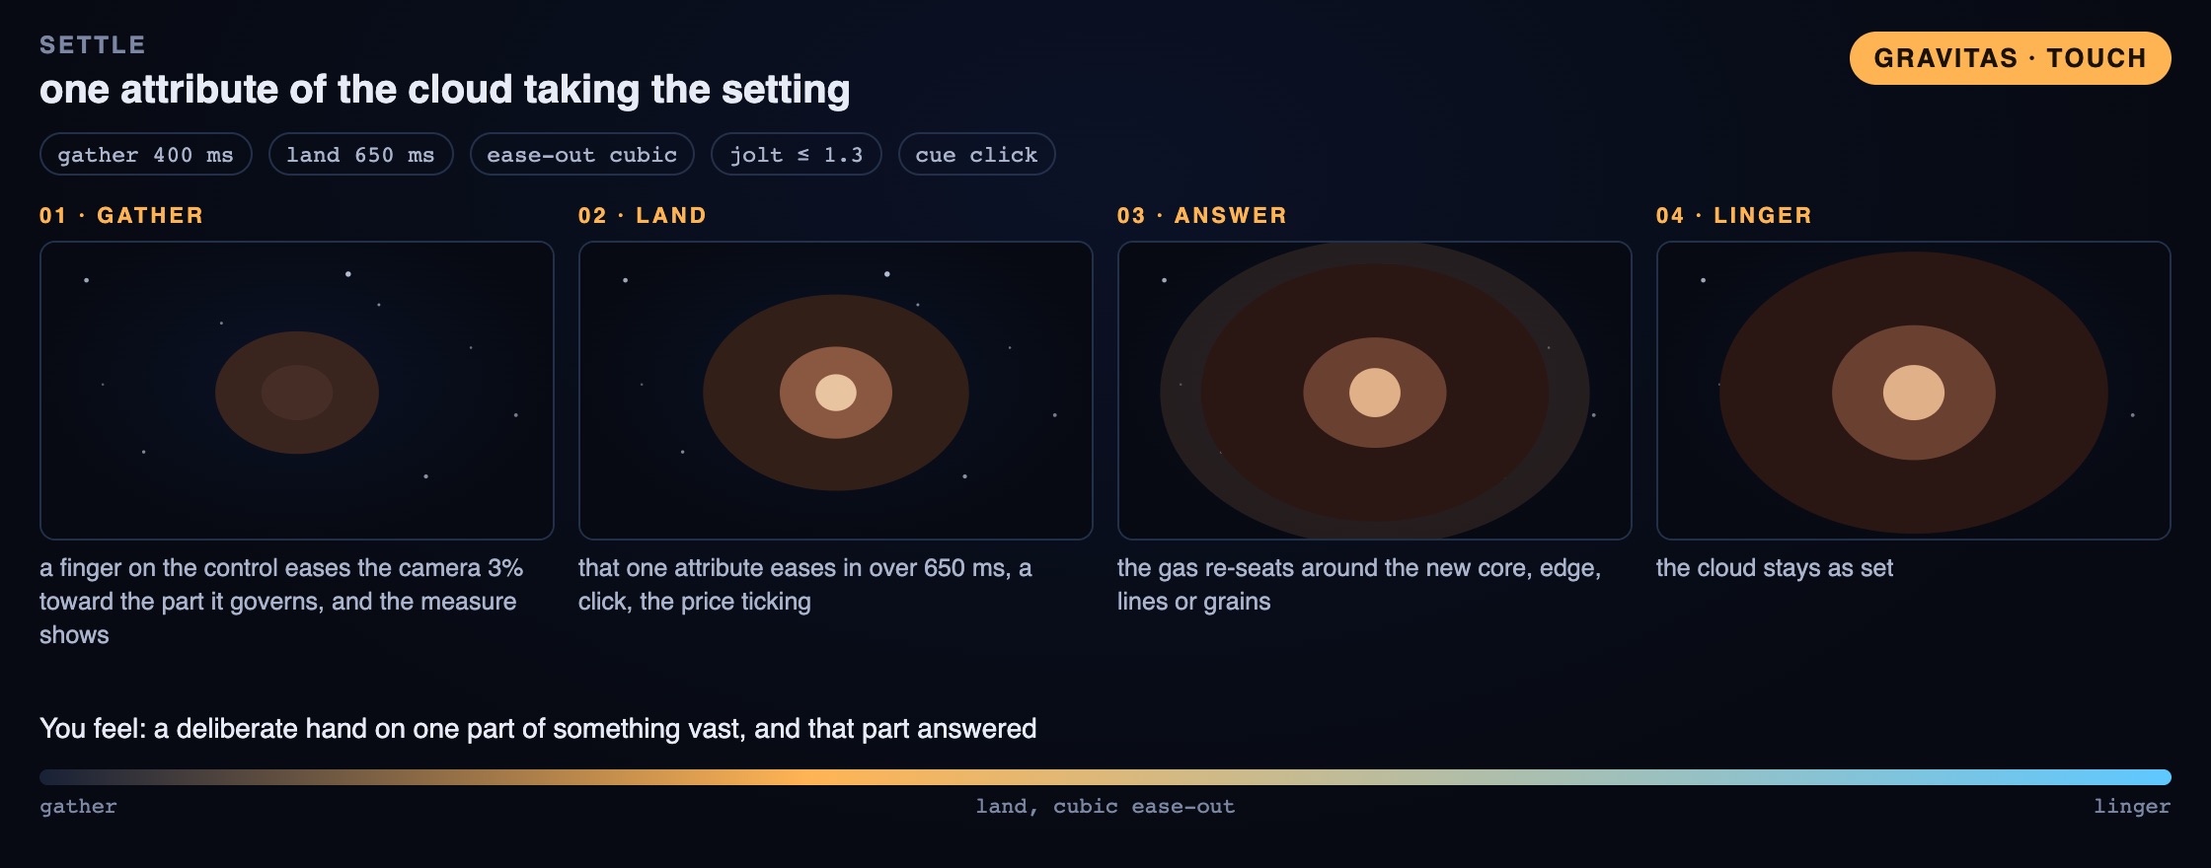Viewport: 2211px width, 868px height.
Task: Click the 'ease-out cubic' chip
Action: [x=582, y=154]
